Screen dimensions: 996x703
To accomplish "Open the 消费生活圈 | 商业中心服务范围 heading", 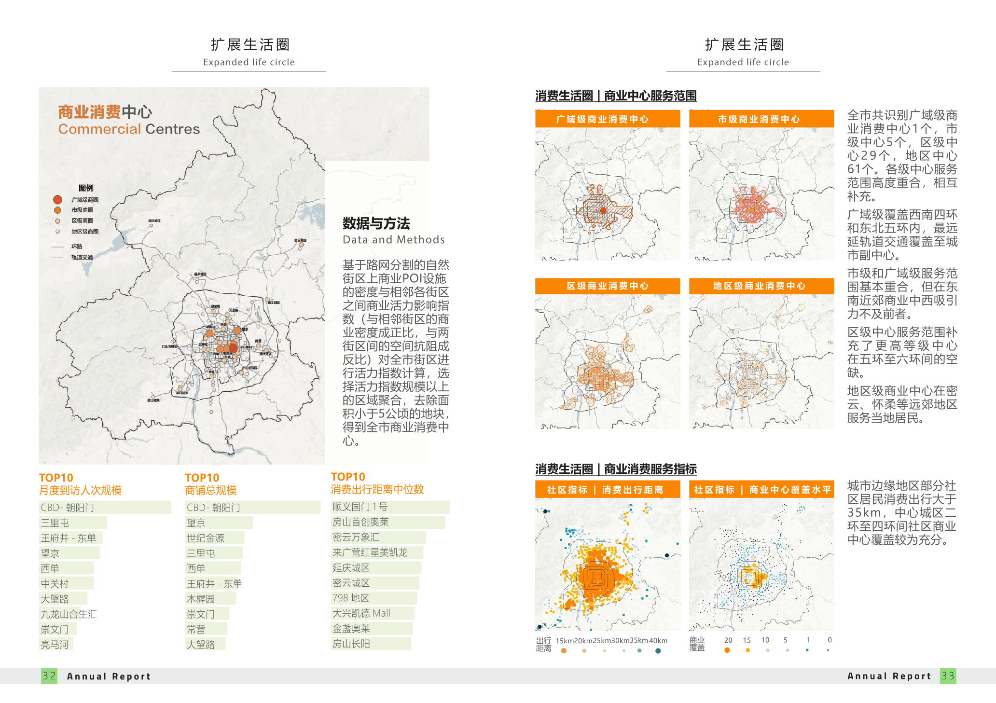I will (616, 96).
